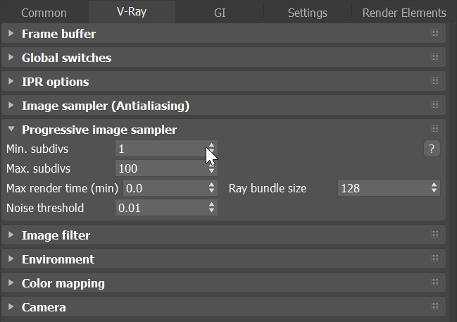Expand the Image filter rollout
457x322 pixels.
(56, 235)
